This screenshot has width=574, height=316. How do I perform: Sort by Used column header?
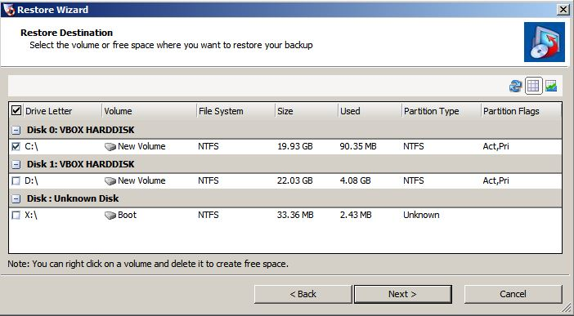(370, 111)
